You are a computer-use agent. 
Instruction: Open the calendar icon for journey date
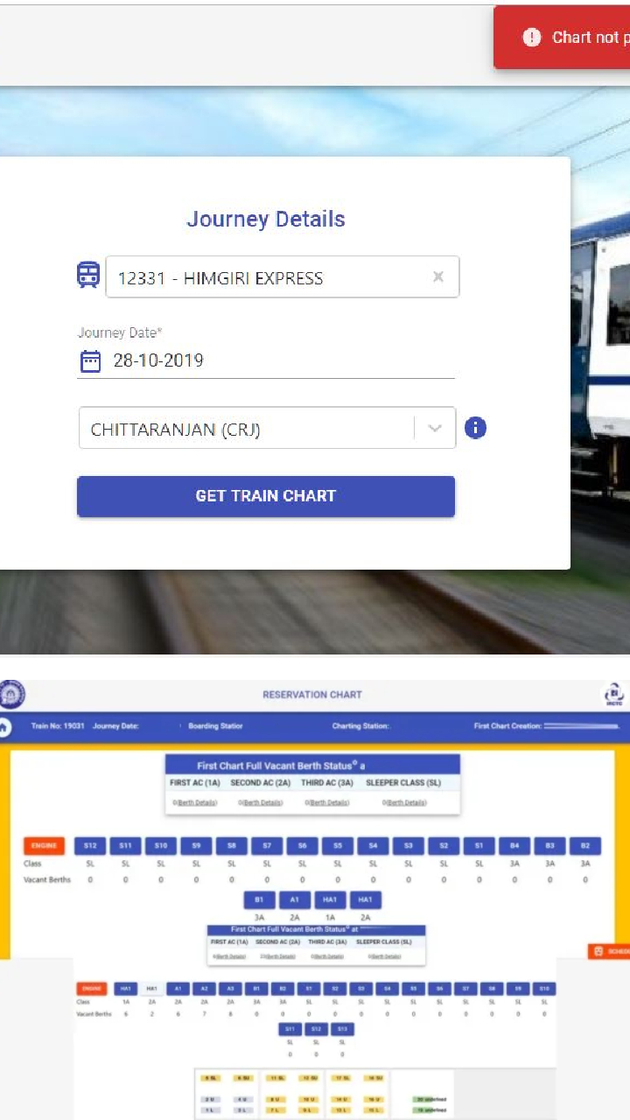[90, 360]
